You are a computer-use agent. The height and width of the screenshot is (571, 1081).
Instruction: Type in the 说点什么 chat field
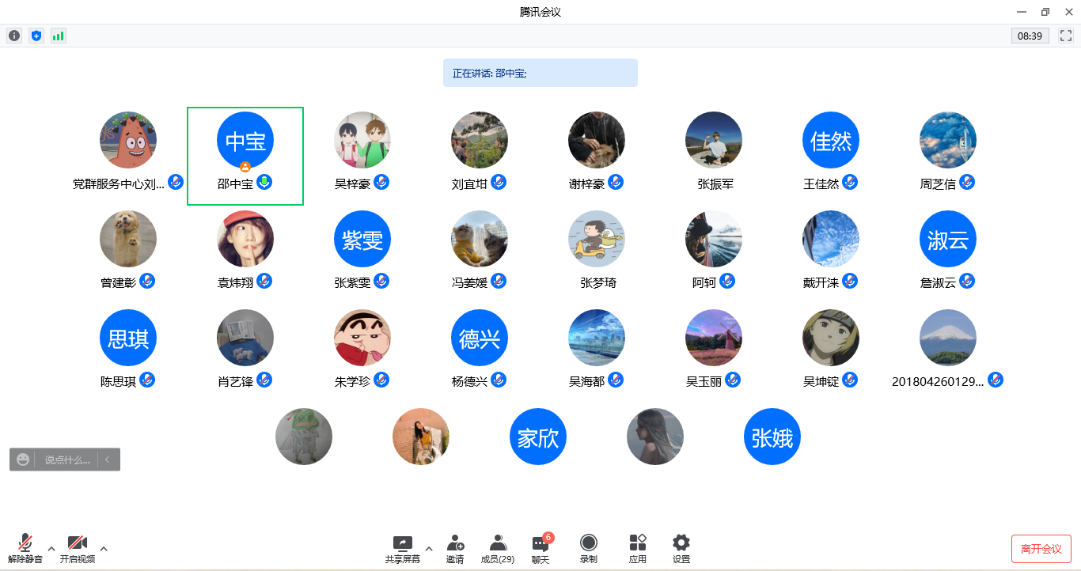click(x=66, y=459)
